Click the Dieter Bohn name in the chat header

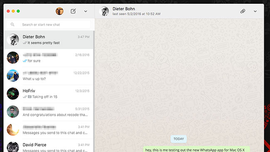pos(124,9)
